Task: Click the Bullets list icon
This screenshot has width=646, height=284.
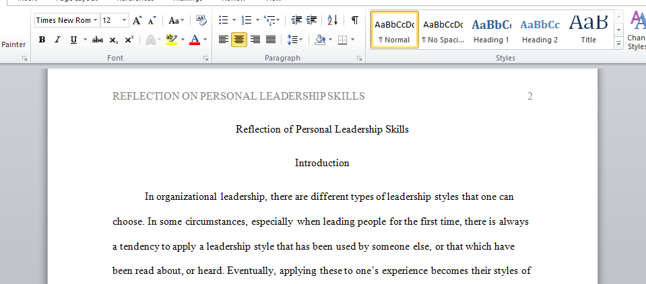Action: [x=223, y=20]
